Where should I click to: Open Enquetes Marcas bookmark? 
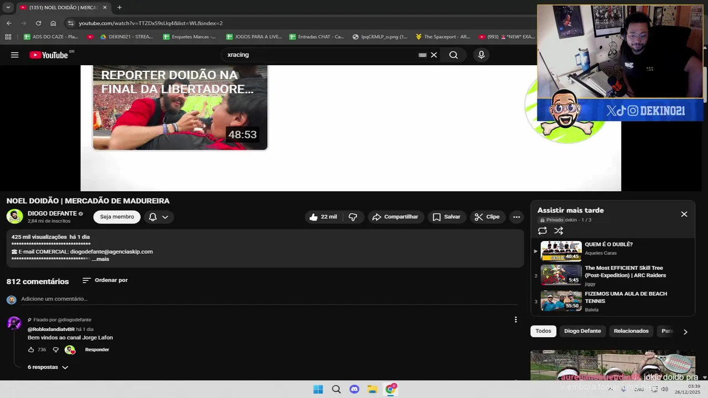(x=189, y=36)
